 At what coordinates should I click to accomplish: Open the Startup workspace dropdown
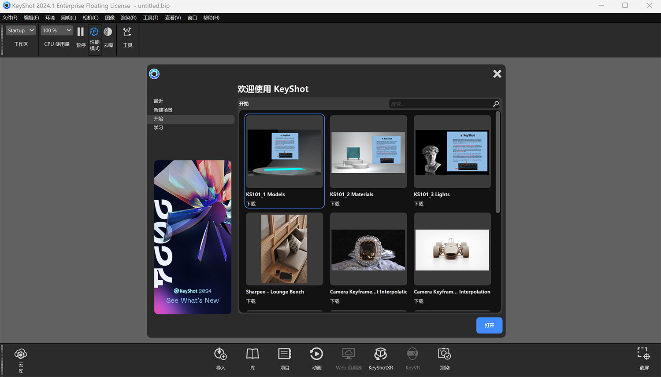click(21, 30)
